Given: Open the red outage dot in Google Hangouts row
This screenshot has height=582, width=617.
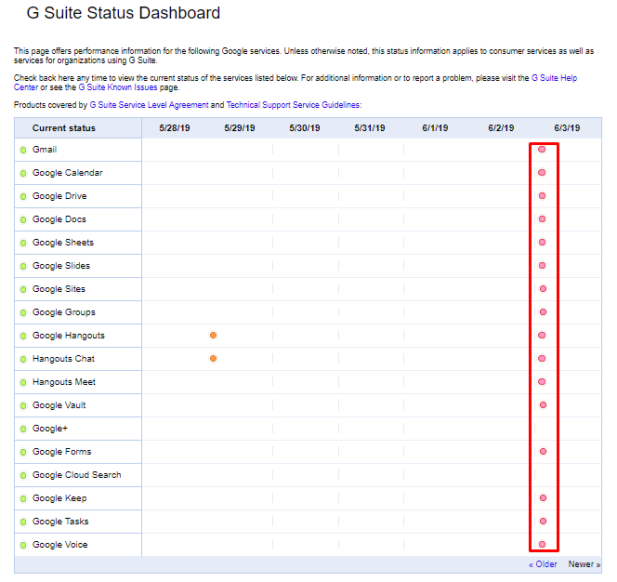Looking at the screenshot, I should (x=543, y=335).
